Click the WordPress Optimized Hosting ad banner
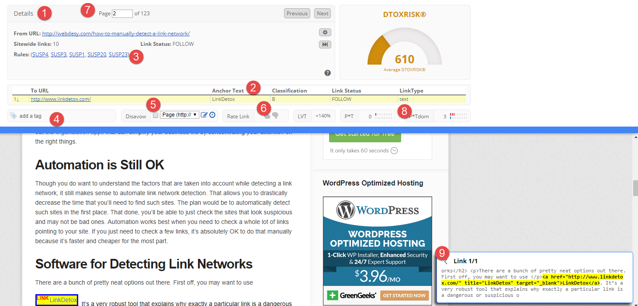 coord(378,251)
